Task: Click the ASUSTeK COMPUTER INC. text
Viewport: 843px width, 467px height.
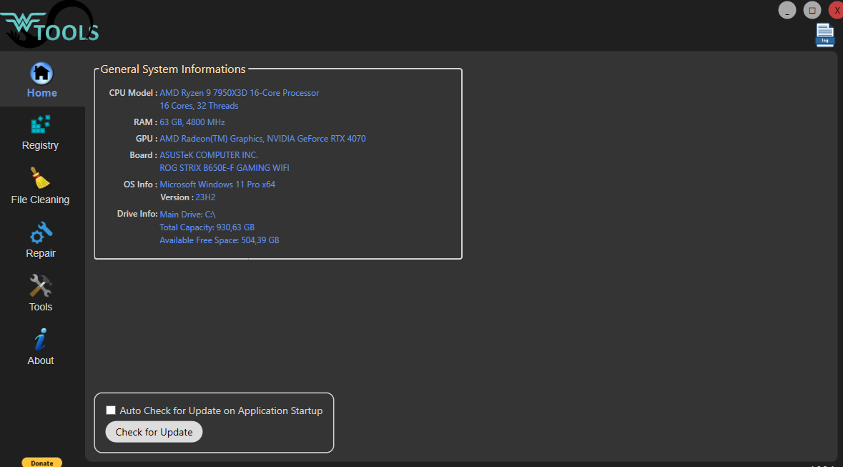Action: pos(209,155)
